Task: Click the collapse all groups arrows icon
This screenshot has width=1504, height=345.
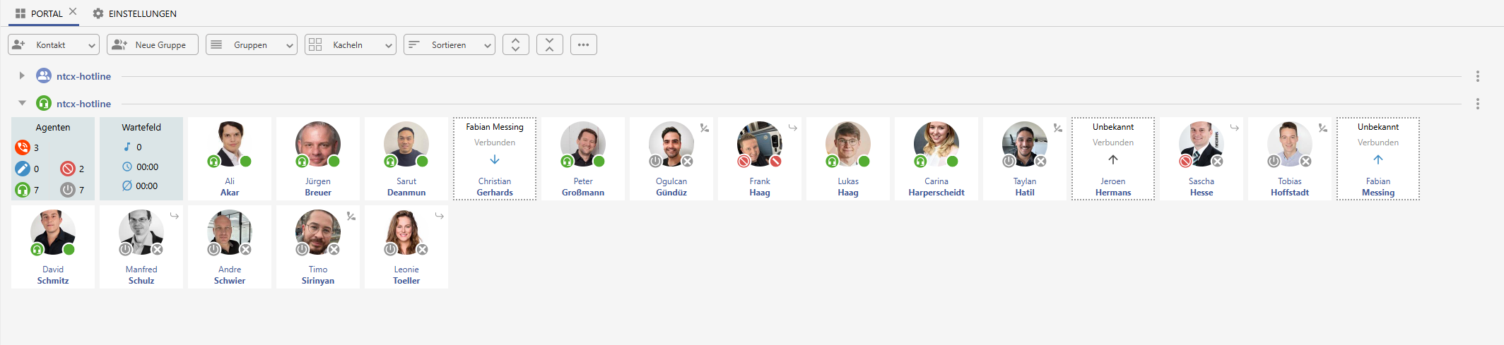Action: pos(550,44)
